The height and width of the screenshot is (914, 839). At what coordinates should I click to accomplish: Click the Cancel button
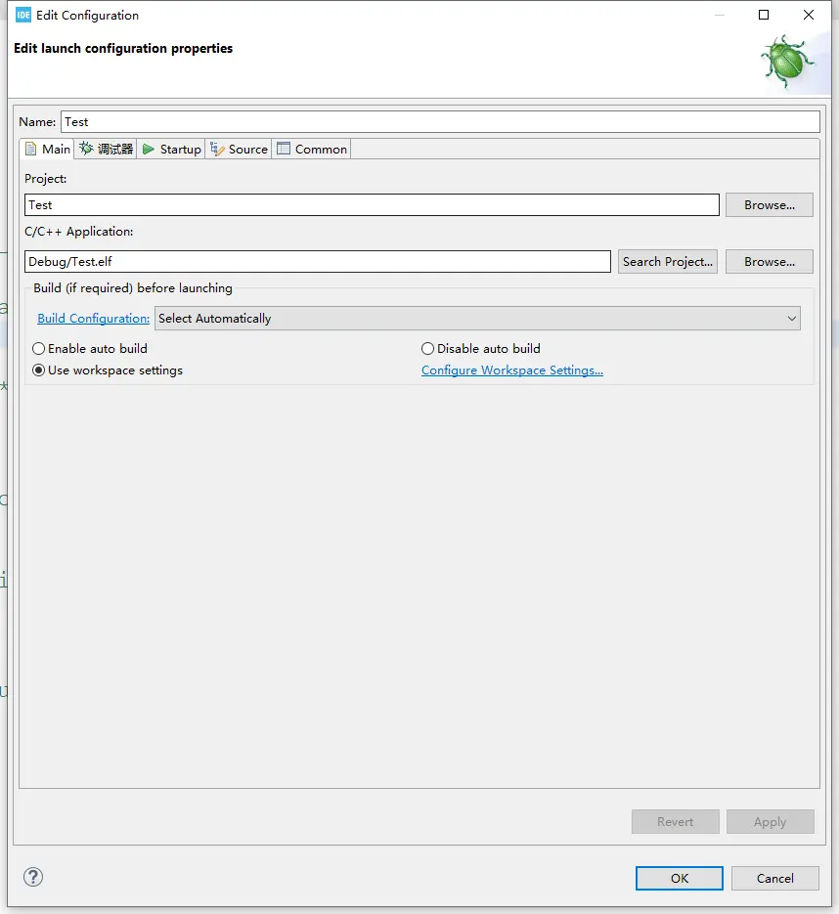point(774,878)
